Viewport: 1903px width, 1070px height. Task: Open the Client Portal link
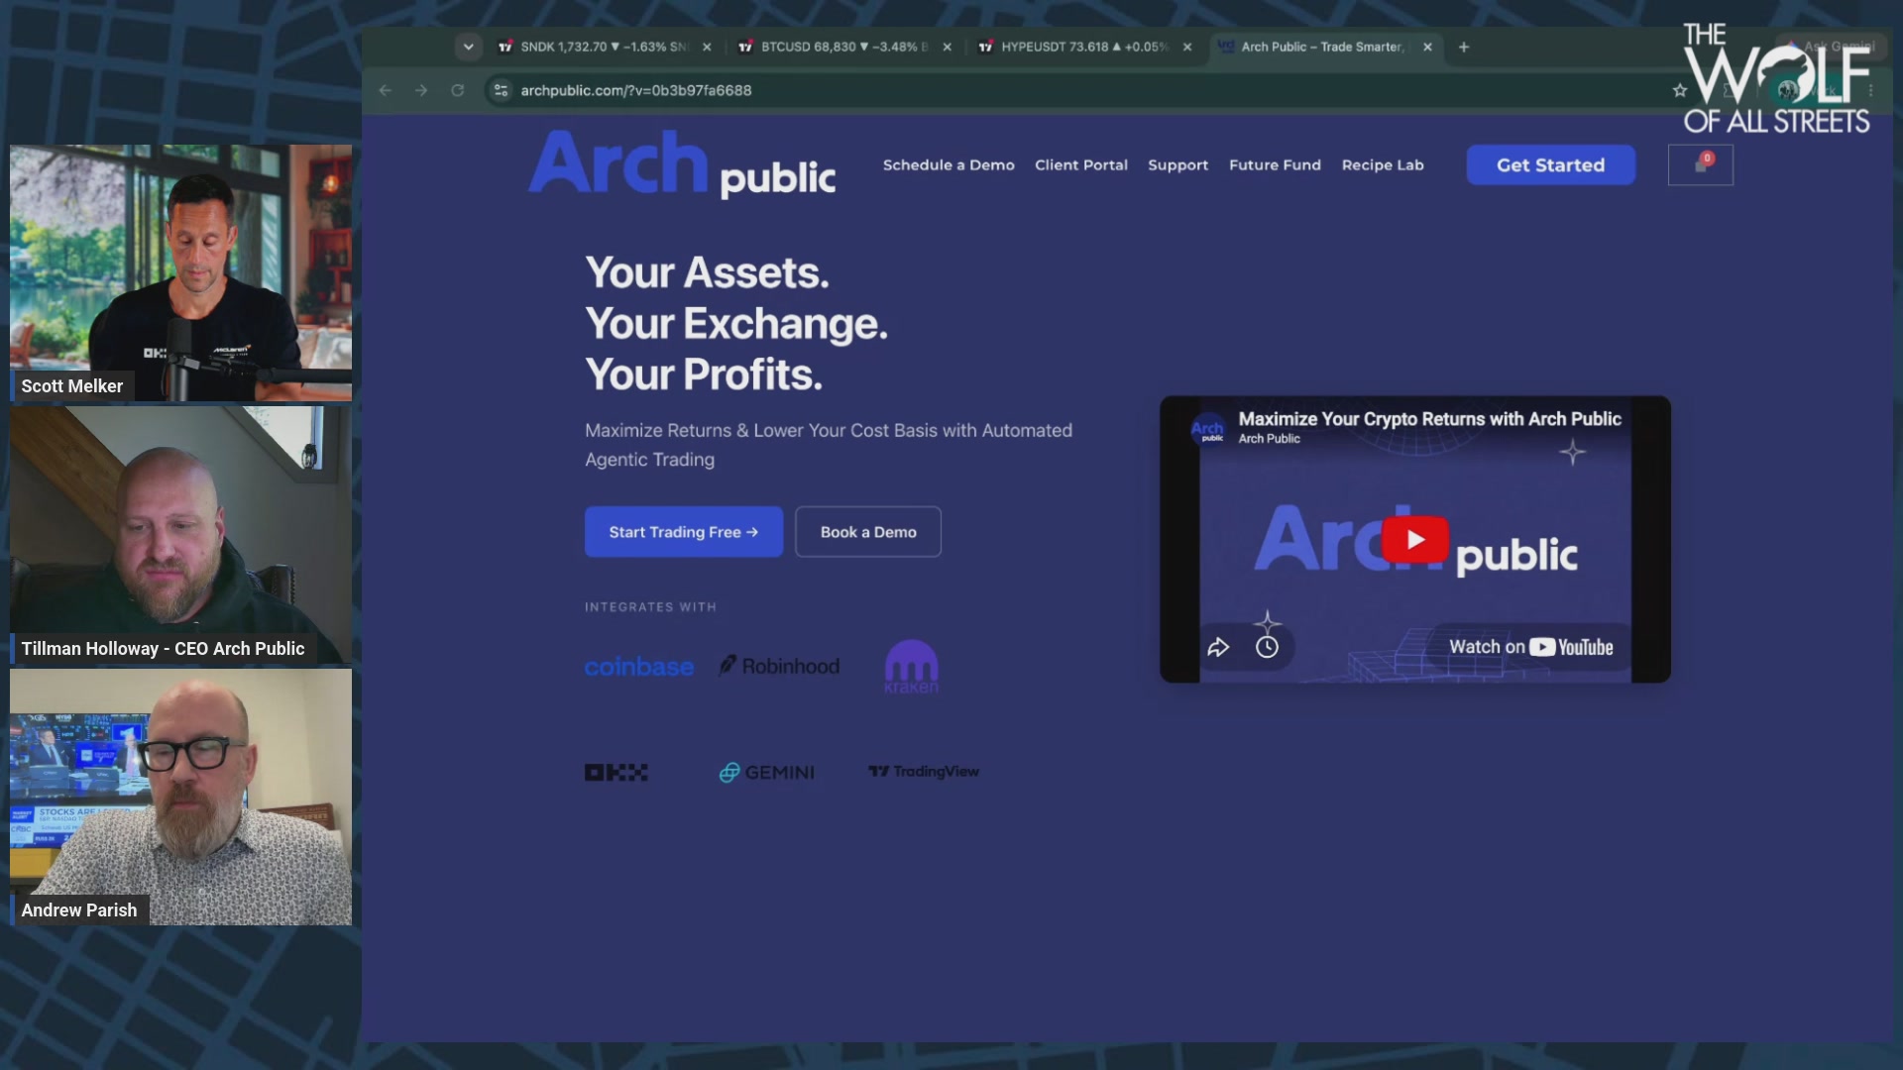pyautogui.click(x=1081, y=165)
